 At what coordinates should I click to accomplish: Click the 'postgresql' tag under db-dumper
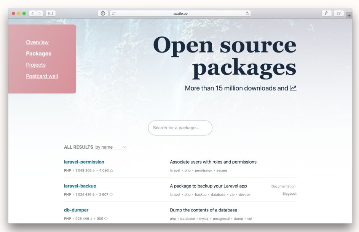tap(221, 219)
